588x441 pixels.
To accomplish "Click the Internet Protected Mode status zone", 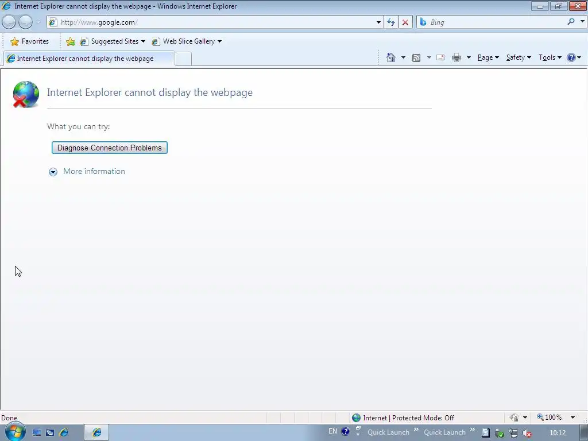I will pyautogui.click(x=404, y=418).
